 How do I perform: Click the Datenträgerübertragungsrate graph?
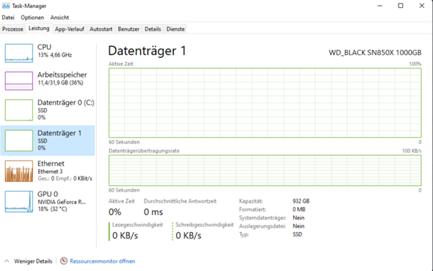coord(265,170)
